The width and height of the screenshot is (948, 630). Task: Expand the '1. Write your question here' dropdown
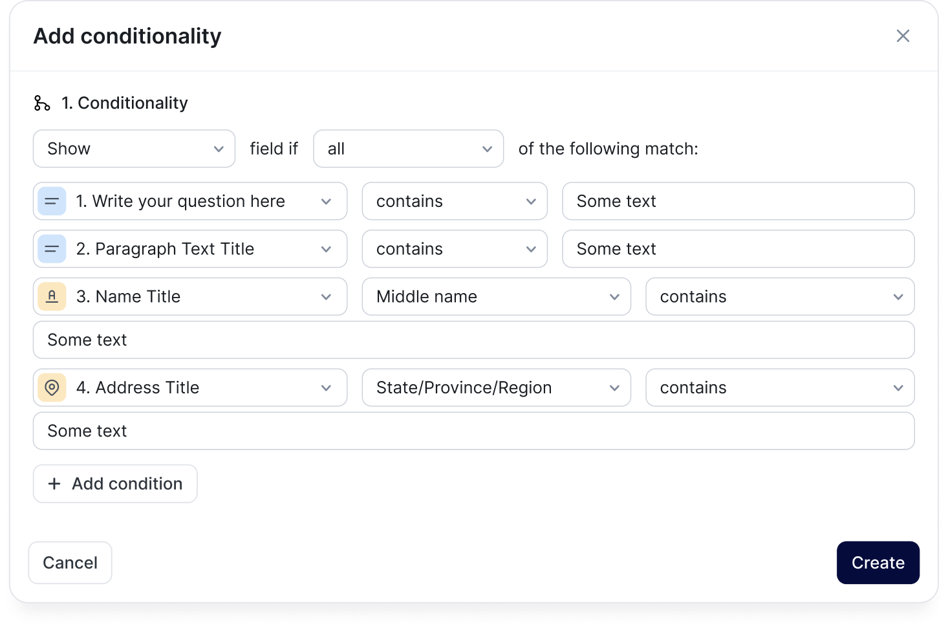tap(190, 201)
